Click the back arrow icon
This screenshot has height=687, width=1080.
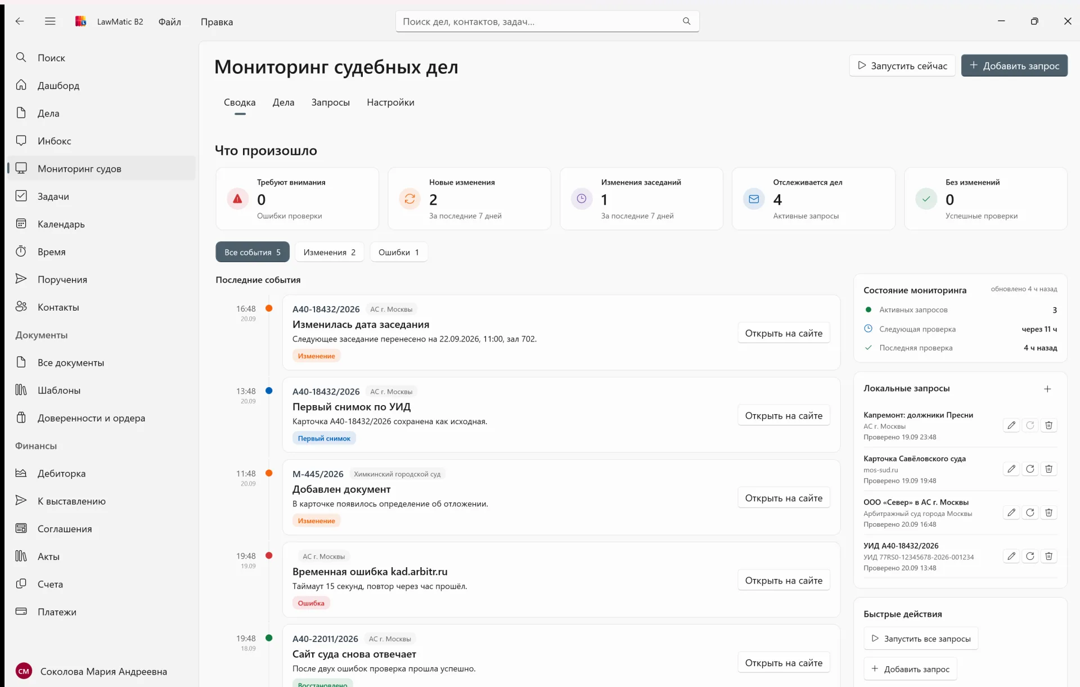20,21
